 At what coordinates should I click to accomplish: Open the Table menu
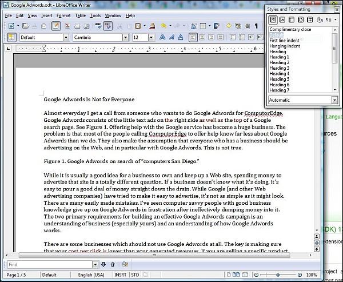80,15
